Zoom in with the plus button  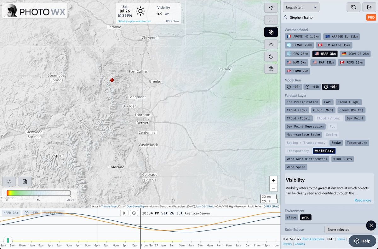273,180
